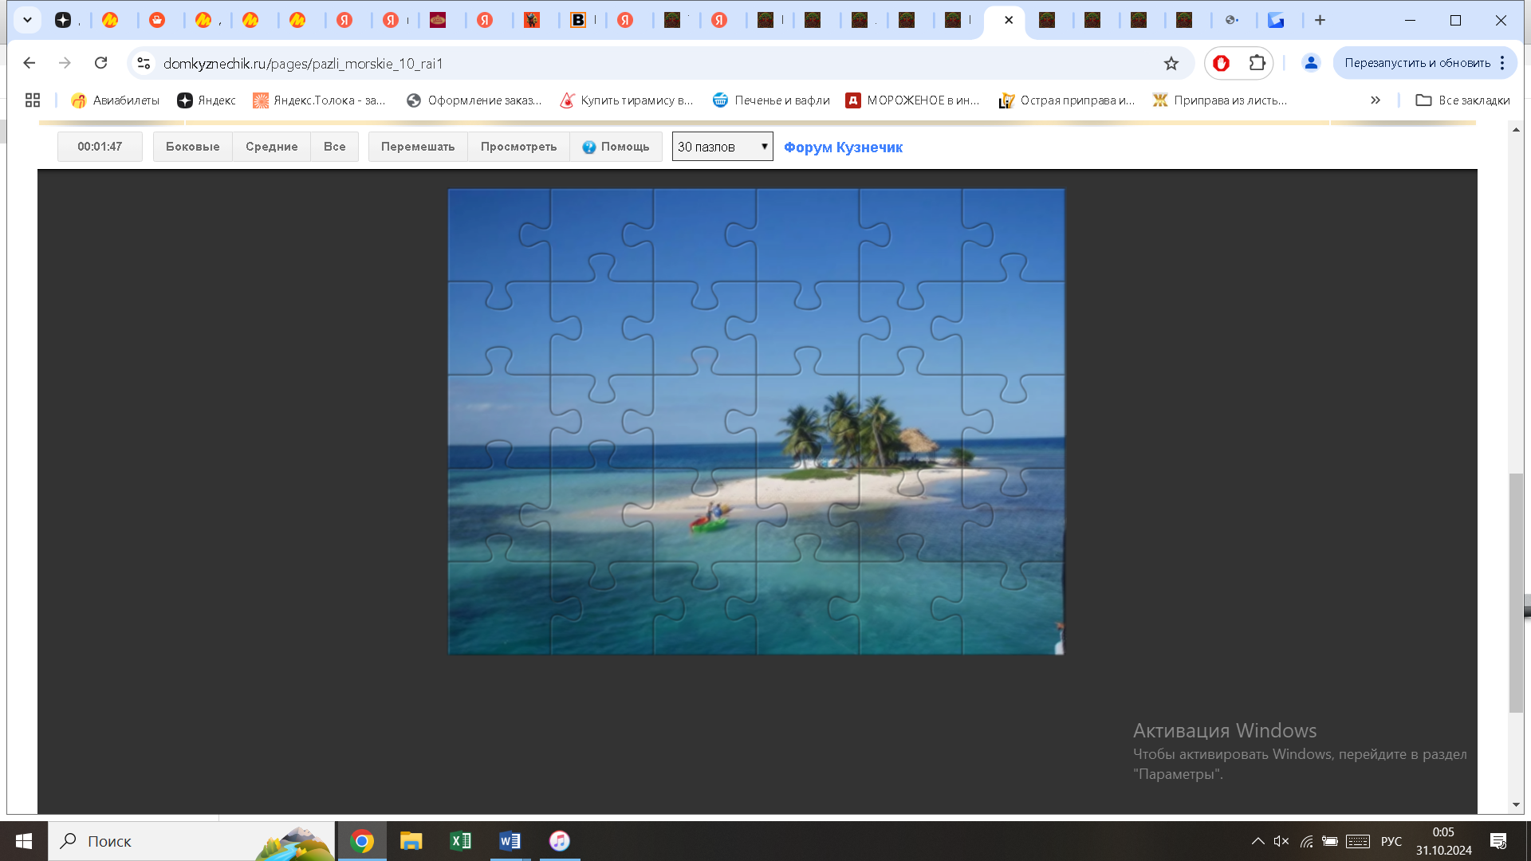Screen dimensions: 1531x861
Task: Show hidden bookmarks with double chevron
Action: pos(1376,100)
